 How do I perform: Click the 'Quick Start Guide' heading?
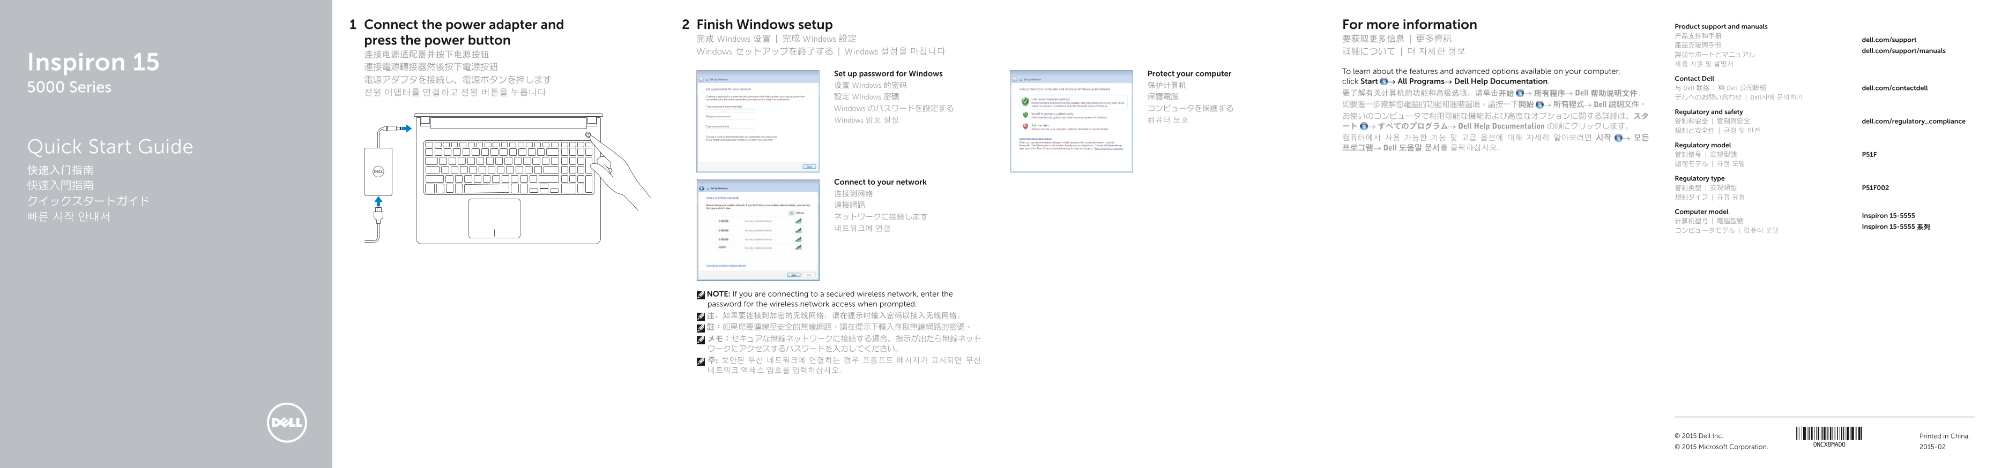[110, 147]
